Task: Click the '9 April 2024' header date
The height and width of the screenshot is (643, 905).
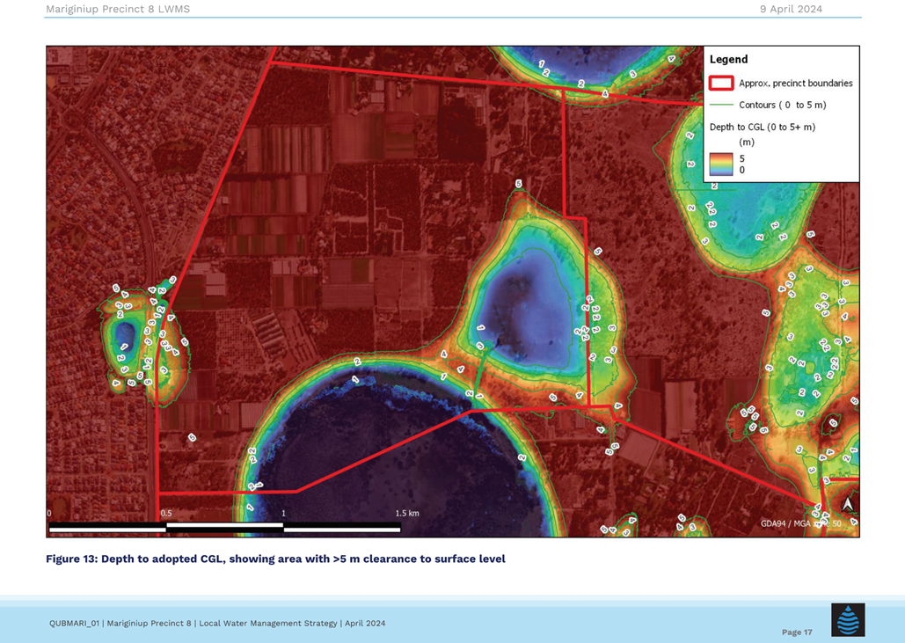Action: [791, 9]
